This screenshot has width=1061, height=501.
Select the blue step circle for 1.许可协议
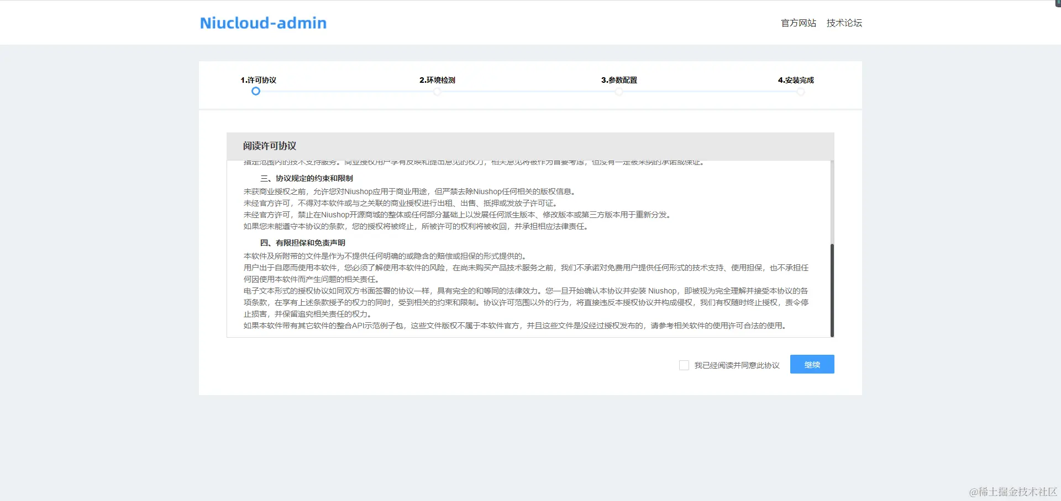coord(255,92)
